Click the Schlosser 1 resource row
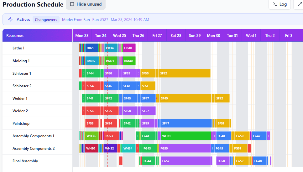This screenshot has width=303, height=172. click(38, 73)
